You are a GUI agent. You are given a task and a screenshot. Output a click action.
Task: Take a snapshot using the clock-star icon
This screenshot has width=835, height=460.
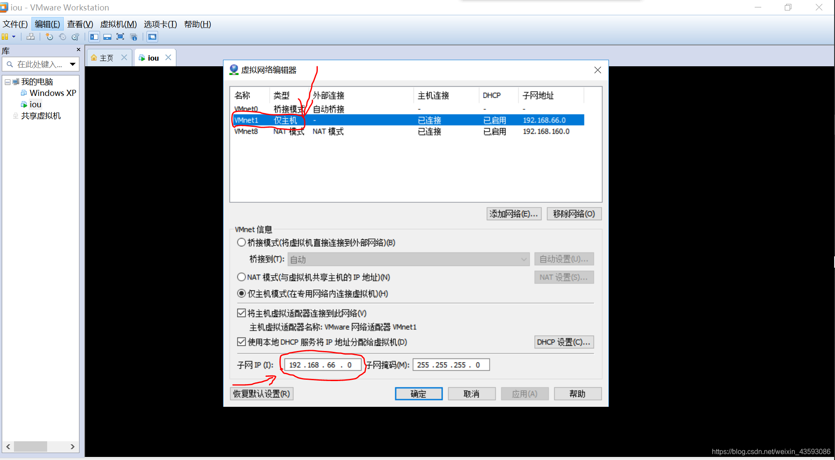pyautogui.click(x=49, y=37)
